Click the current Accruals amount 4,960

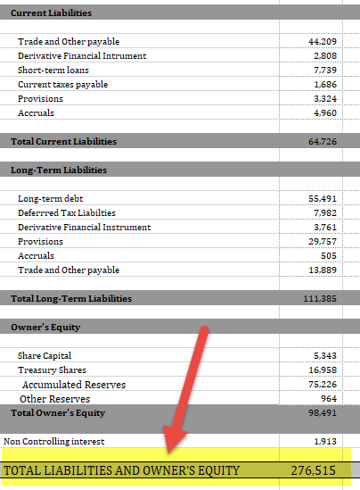(x=311, y=112)
